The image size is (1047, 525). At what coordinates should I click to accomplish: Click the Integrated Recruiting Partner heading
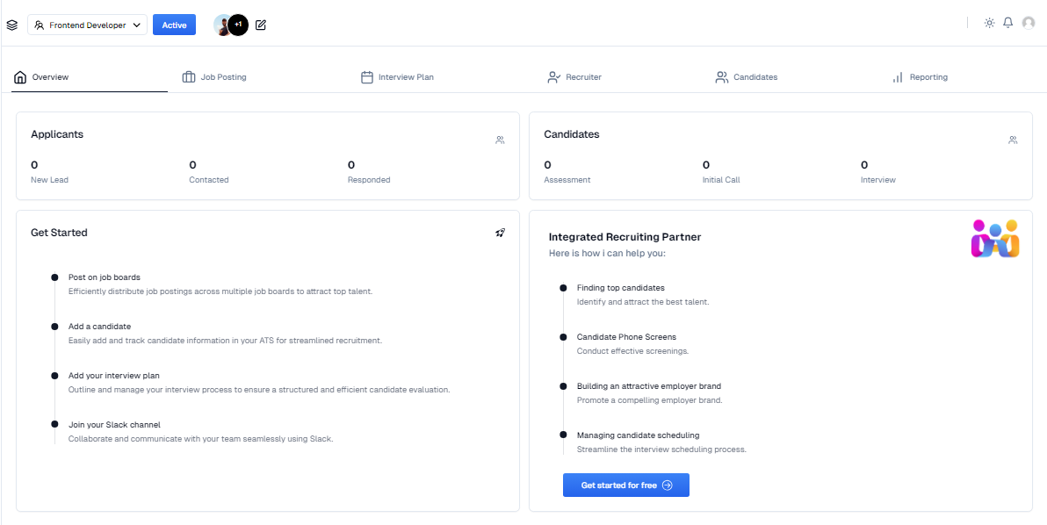click(625, 237)
